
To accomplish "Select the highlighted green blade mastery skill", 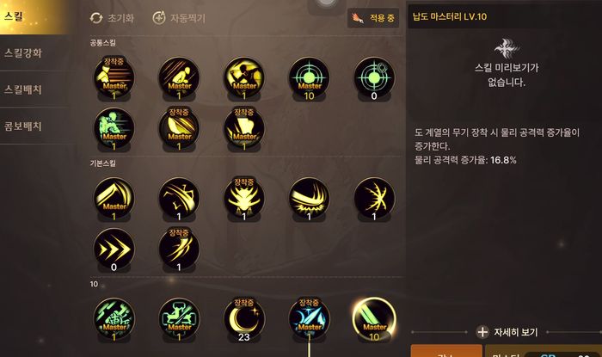I will pos(374,318).
